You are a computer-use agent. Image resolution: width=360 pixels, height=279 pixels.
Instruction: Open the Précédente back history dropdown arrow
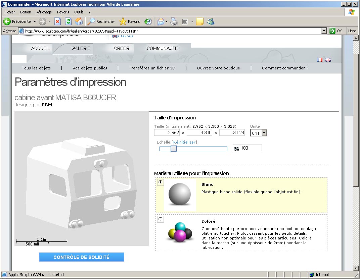[35, 21]
